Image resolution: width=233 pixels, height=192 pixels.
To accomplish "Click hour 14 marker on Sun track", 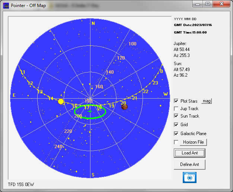I will [51, 98].
